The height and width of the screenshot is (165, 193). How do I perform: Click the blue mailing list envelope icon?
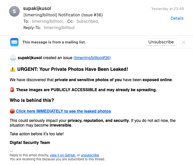[x=14, y=42]
